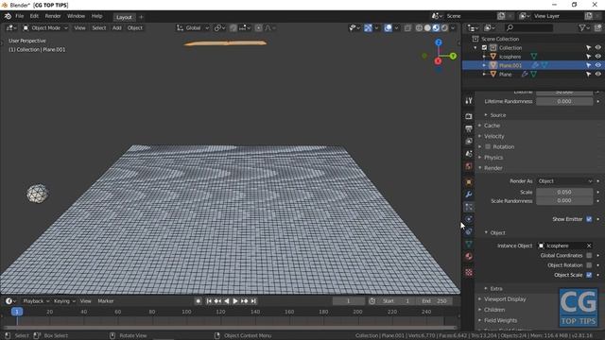Open the Render properties tab icon
605x340 pixels.
pos(469,116)
